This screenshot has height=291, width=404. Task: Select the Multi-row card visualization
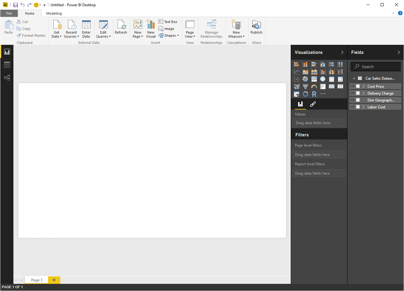point(323,87)
